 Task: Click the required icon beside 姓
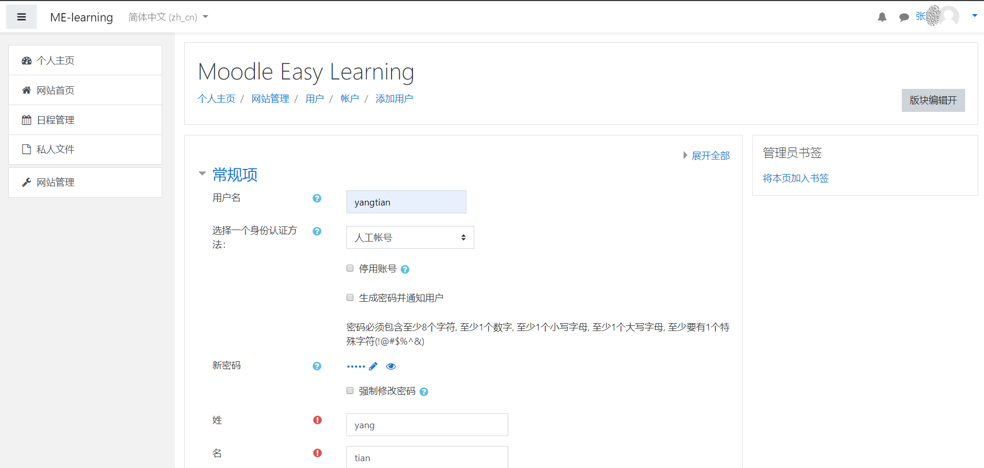(317, 420)
